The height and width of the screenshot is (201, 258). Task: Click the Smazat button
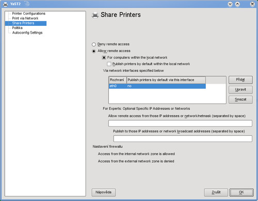coord(240,100)
